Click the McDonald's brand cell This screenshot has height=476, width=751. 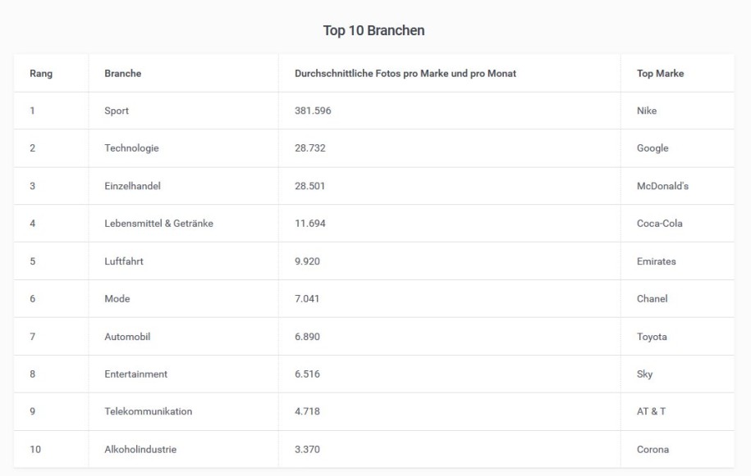pos(662,186)
